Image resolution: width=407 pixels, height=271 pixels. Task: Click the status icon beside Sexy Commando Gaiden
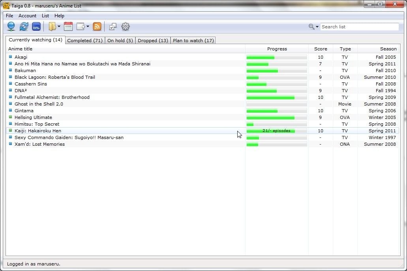click(10, 137)
